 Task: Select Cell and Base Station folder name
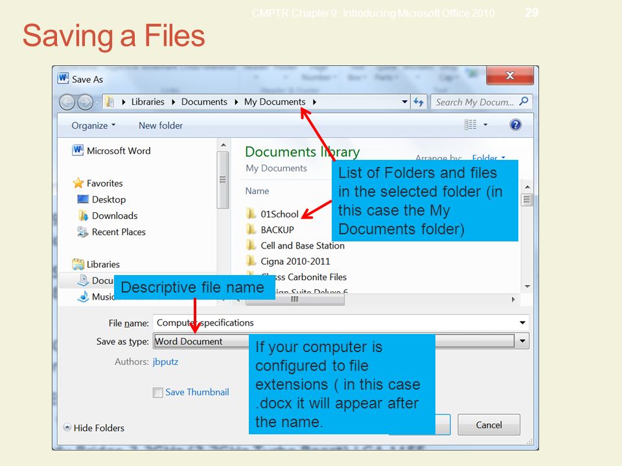[303, 246]
